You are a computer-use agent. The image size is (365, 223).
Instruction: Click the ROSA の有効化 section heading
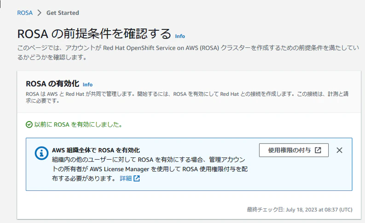click(52, 84)
